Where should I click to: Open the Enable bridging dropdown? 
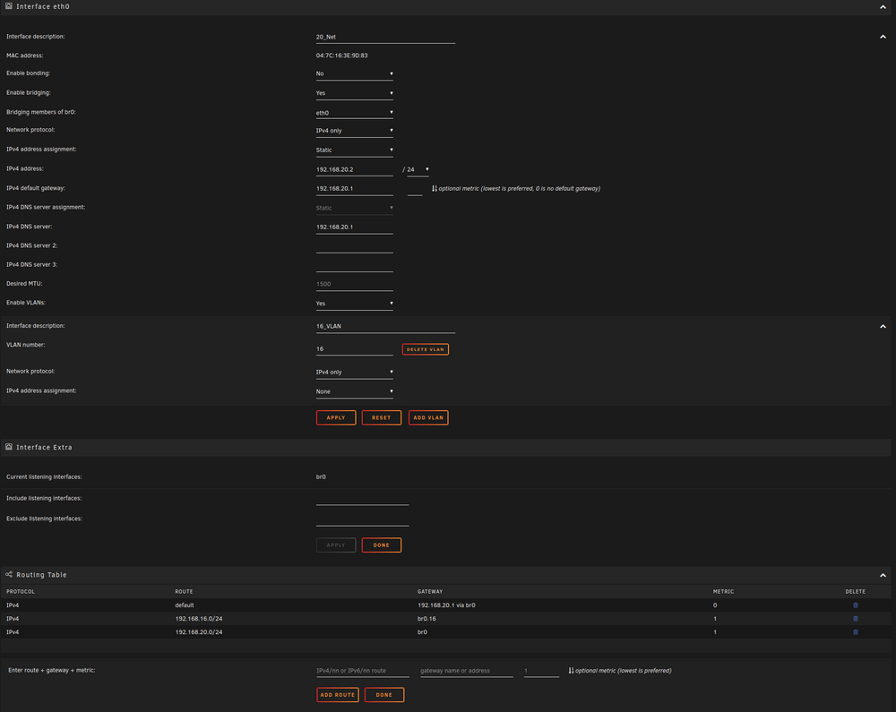(354, 93)
